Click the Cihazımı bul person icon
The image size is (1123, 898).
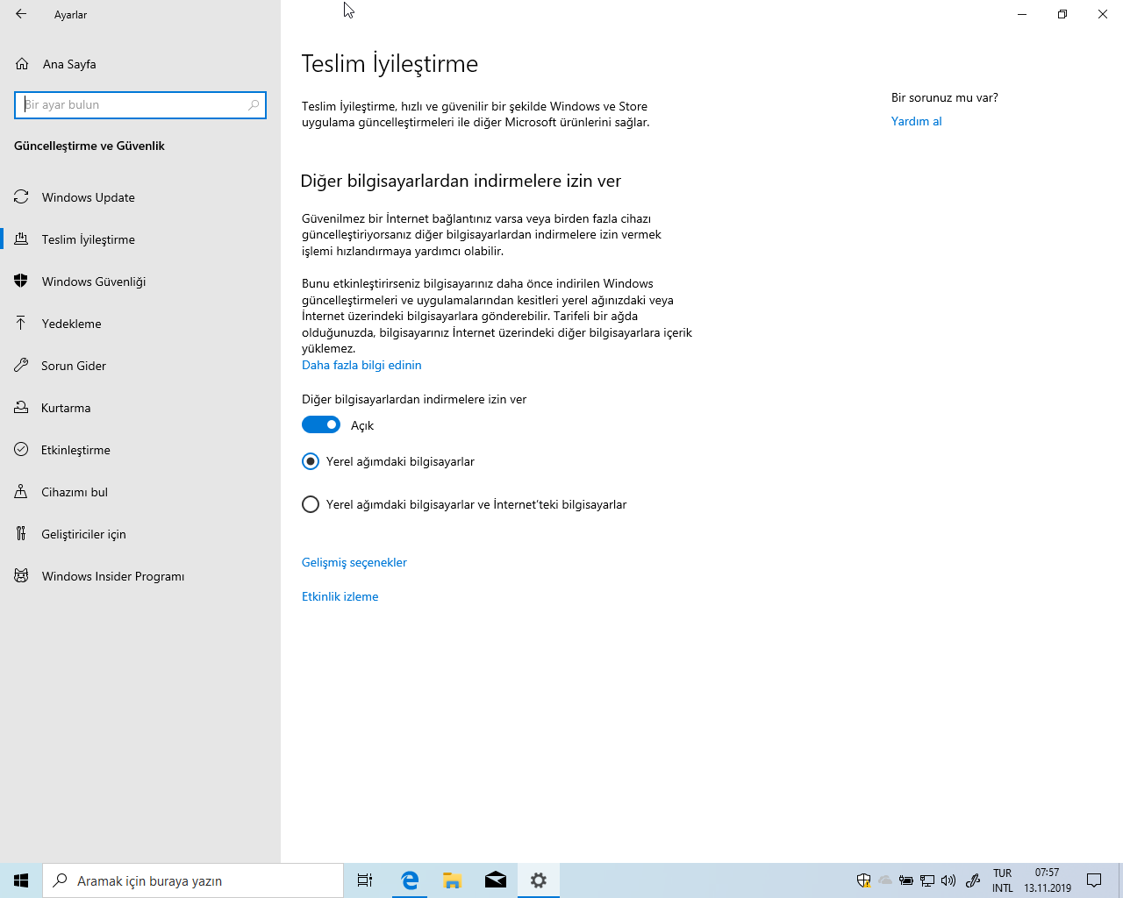tap(21, 492)
